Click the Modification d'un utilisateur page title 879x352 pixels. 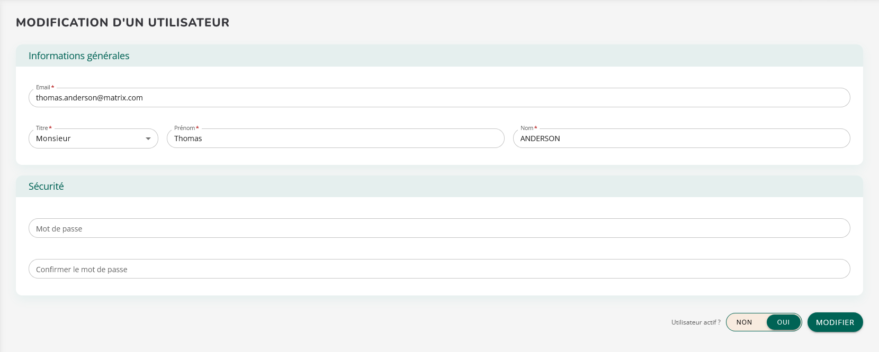[x=123, y=23]
